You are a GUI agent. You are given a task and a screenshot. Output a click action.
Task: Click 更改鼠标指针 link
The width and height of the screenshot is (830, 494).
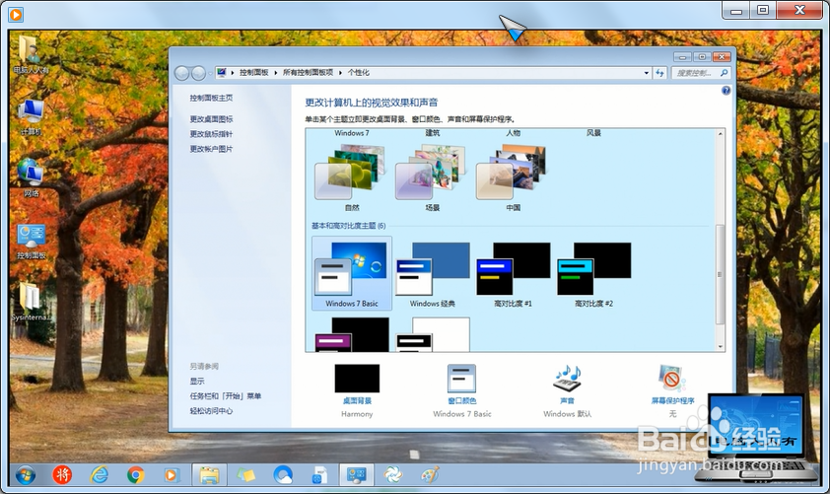click(211, 134)
